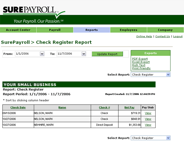
Task: Click the Direct Deposit cell
Action: 104,125
